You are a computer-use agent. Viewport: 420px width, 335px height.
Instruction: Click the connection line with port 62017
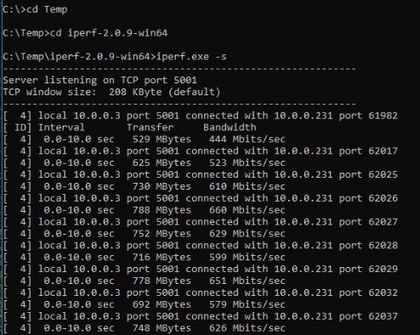[201, 151]
